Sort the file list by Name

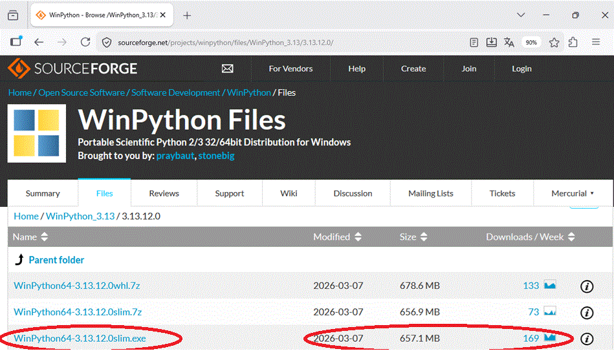pyautogui.click(x=30, y=237)
